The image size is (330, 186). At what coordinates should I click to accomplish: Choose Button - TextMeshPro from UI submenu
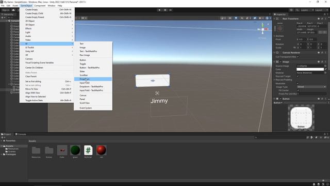click(93, 68)
